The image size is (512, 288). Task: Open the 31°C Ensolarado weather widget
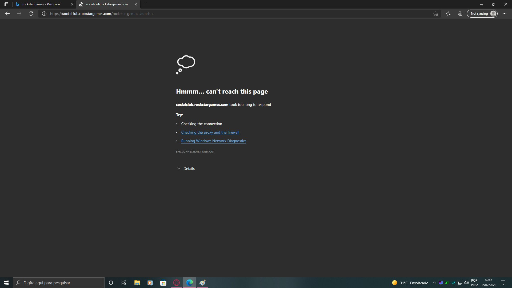click(410, 283)
